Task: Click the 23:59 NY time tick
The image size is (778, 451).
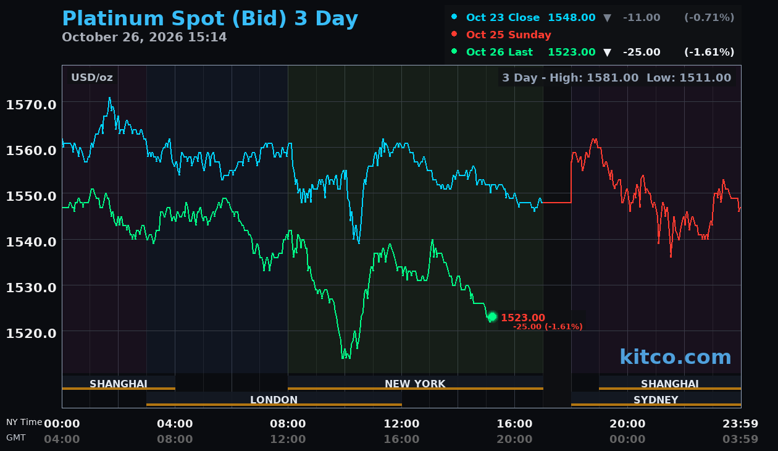Action: tap(740, 424)
